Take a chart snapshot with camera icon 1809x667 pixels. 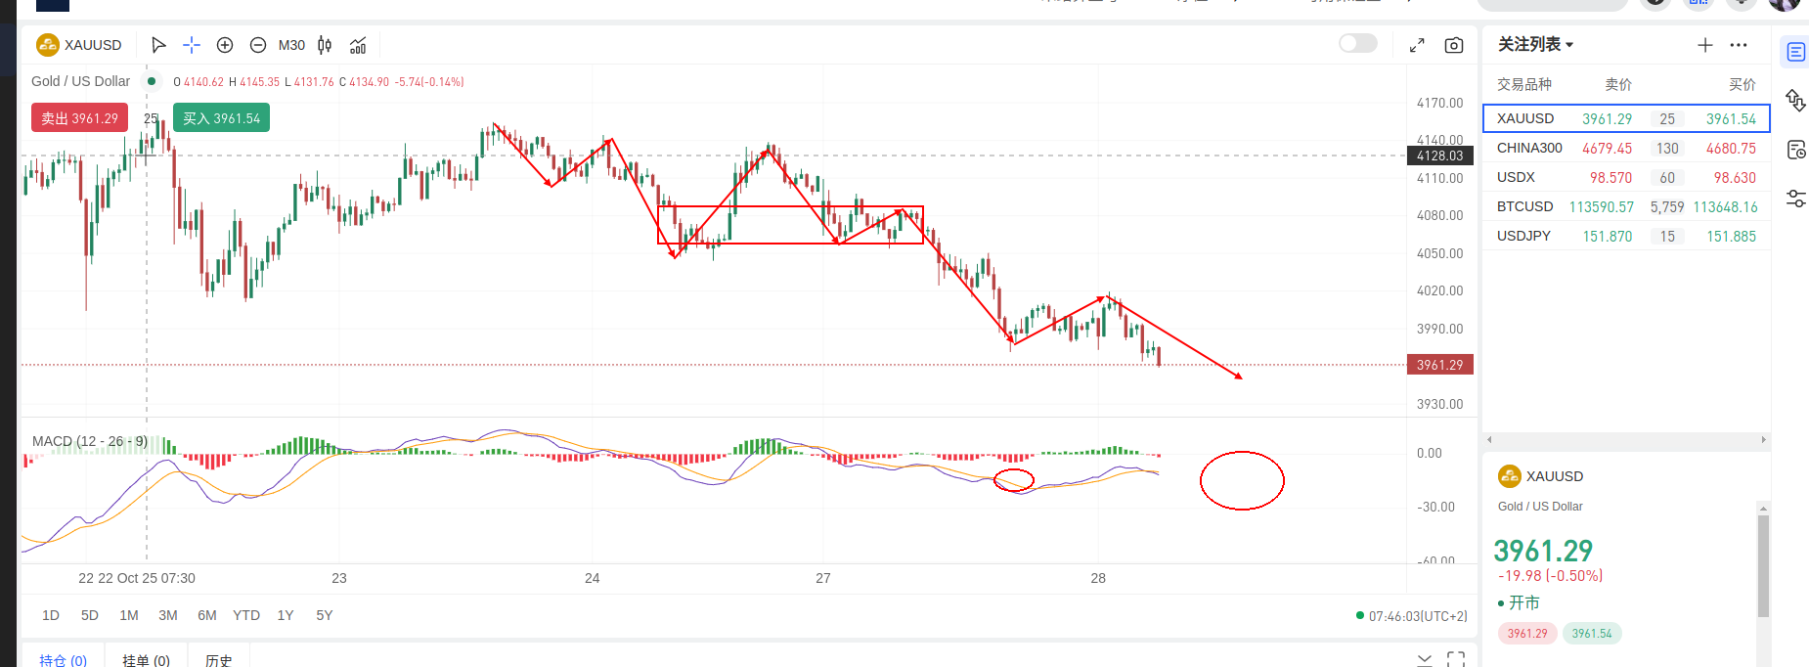(1454, 45)
